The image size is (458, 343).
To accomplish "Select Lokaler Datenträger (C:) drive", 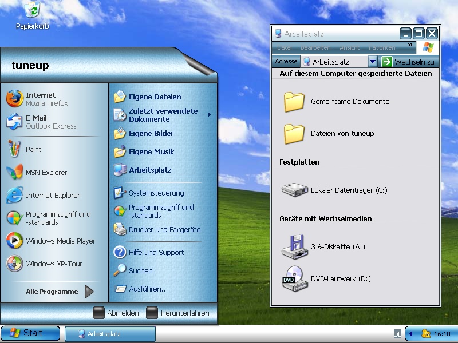I will [334, 190].
